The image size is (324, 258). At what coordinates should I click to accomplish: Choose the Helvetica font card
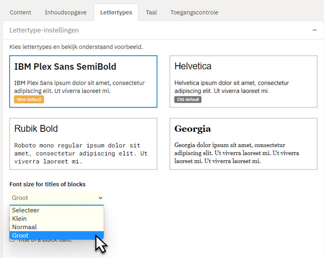[243, 81]
